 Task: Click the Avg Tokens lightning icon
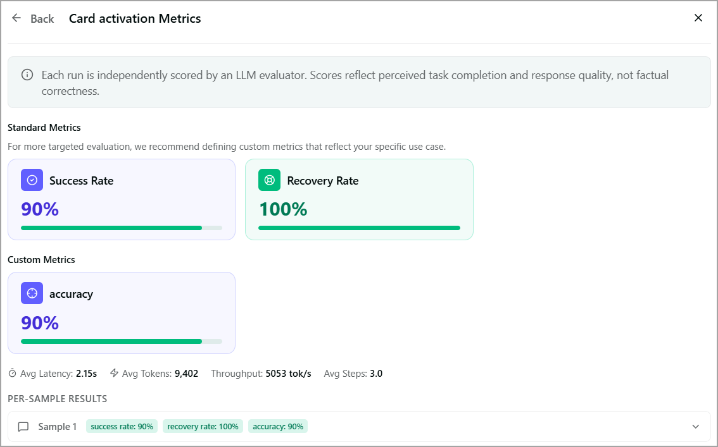coord(114,373)
